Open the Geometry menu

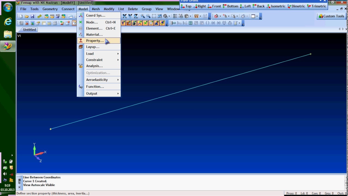tap(50, 9)
